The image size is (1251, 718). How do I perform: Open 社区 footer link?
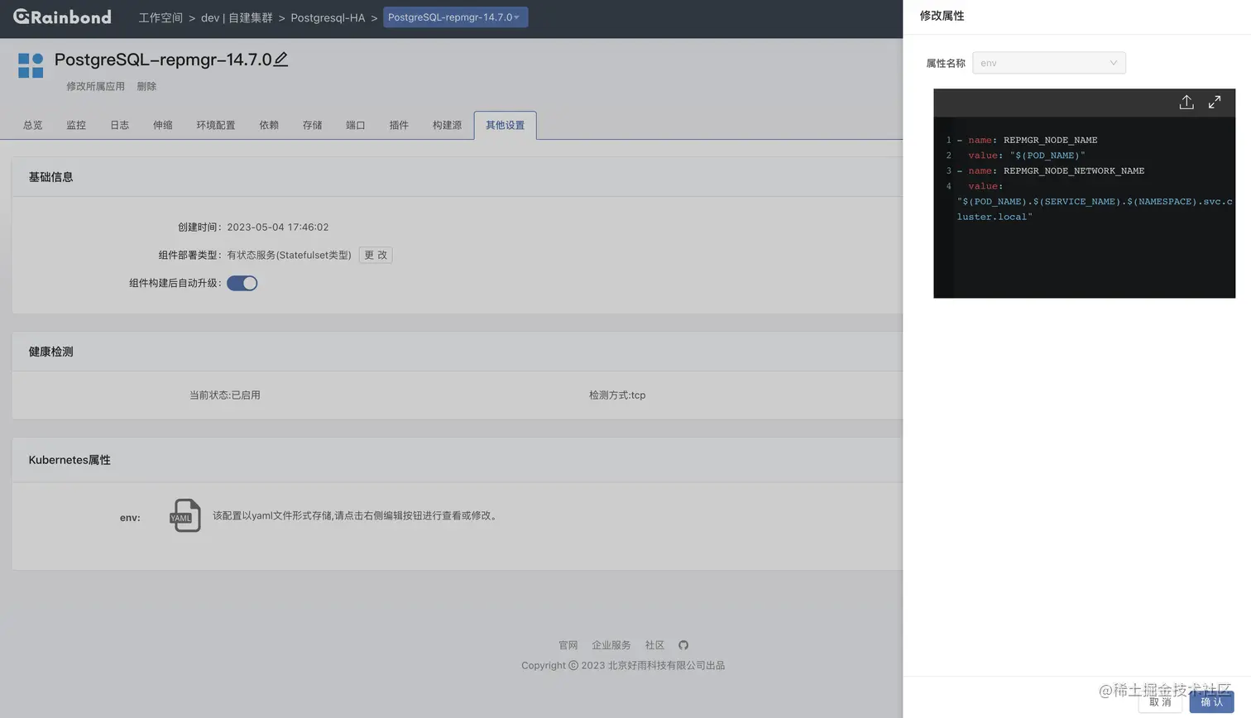tap(655, 645)
